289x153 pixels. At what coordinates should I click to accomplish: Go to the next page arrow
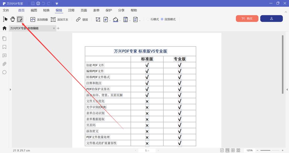pyautogui.click(x=158, y=151)
